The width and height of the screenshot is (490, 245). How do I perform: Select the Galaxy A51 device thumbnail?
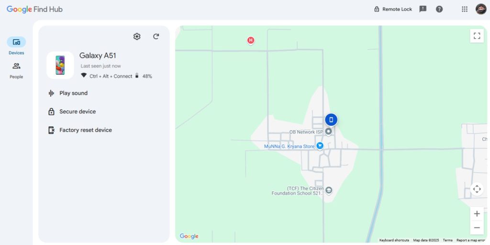pyautogui.click(x=60, y=65)
